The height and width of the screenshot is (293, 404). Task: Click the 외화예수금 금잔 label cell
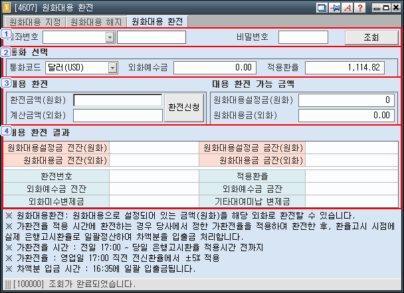(252, 189)
